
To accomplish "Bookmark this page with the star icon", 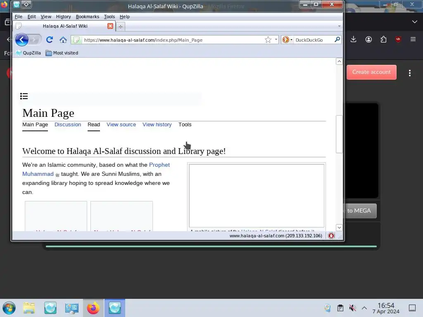I will [x=268, y=40].
